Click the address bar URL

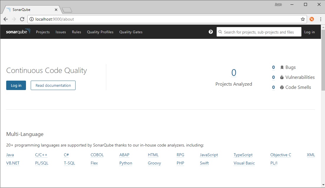pos(55,19)
